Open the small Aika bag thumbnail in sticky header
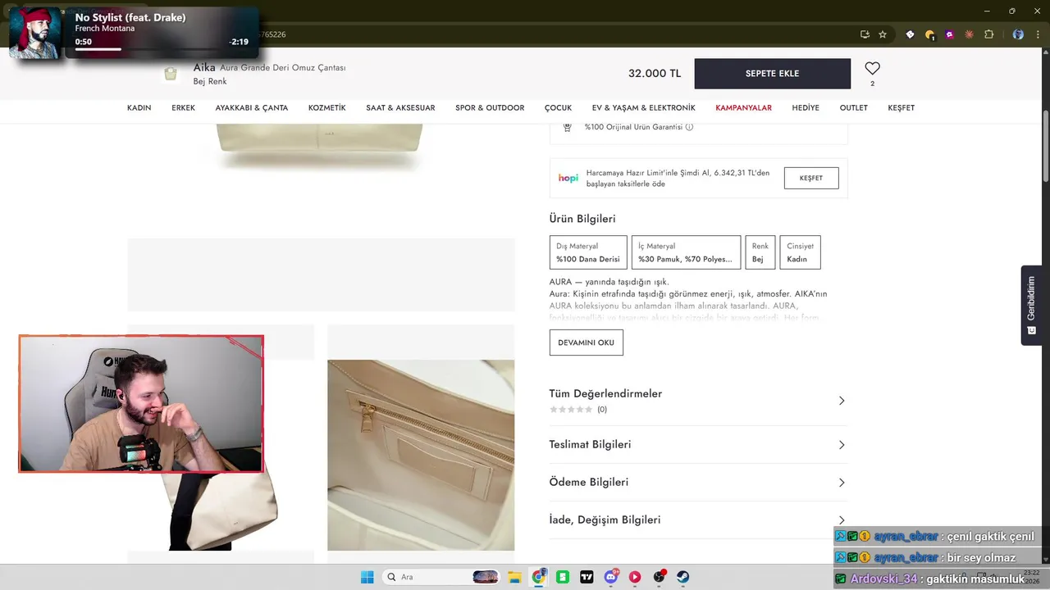 click(x=171, y=74)
